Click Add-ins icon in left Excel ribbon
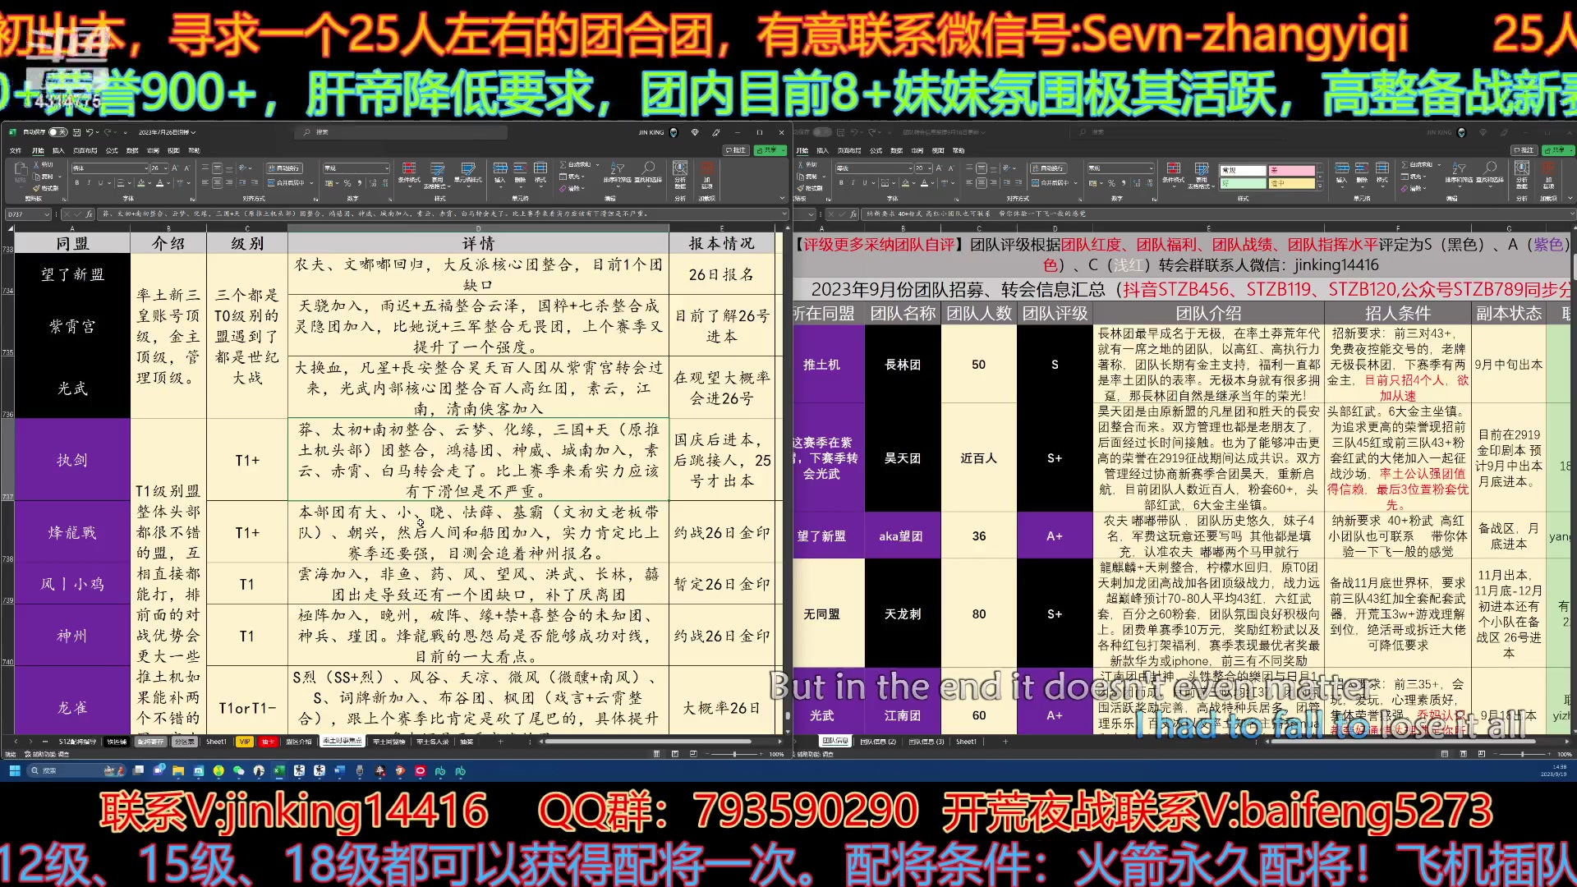The height and width of the screenshot is (887, 1577). pos(707,174)
